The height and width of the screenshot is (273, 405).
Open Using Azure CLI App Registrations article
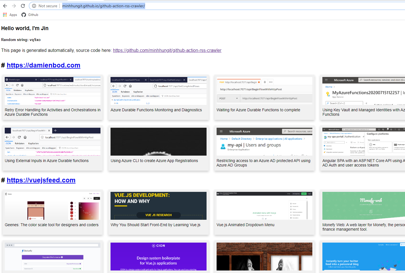point(154,161)
